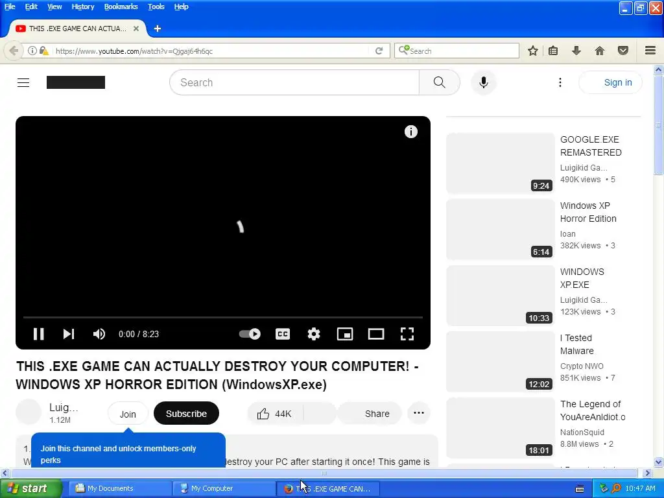Open the Edit menu
This screenshot has width=664, height=498.
[x=31, y=6]
